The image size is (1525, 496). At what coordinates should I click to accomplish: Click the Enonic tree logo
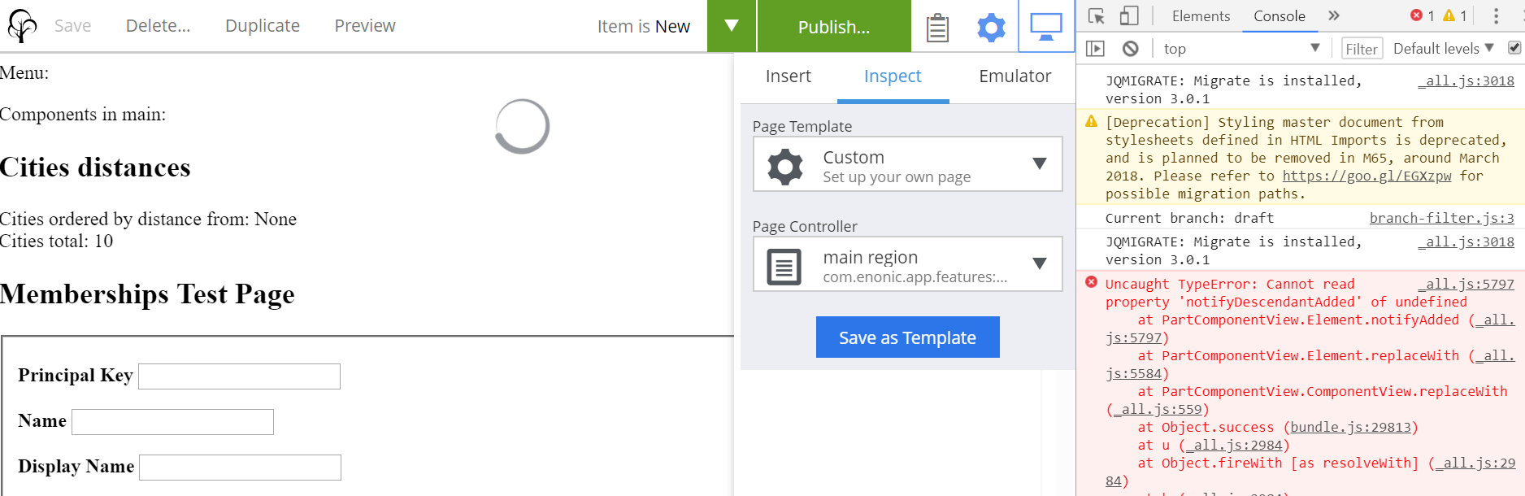coord(22,25)
